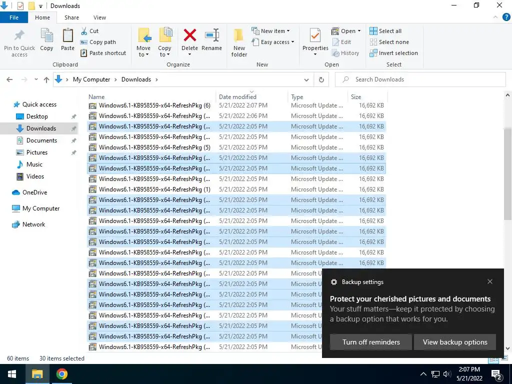Select file RefreshPkg (5) row

236,147
